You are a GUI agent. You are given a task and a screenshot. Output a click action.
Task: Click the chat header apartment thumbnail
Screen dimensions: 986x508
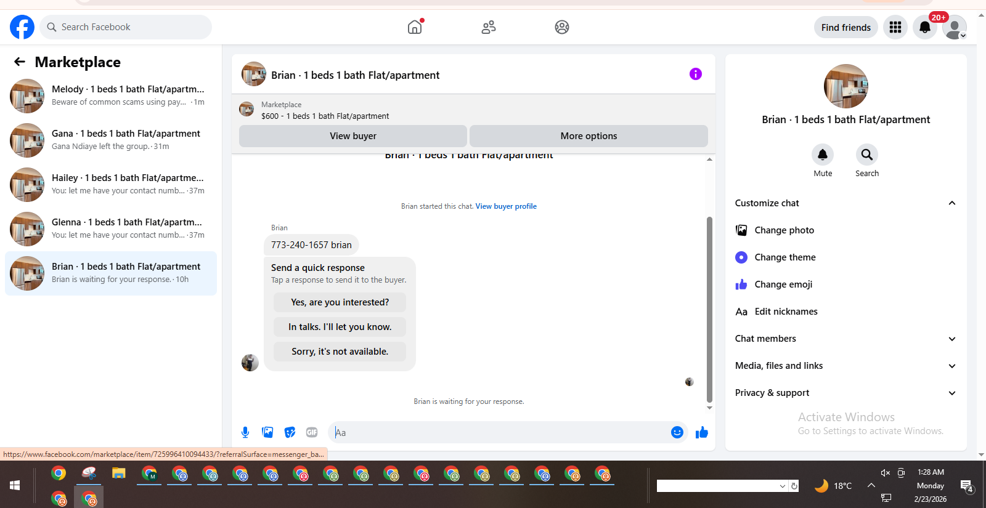(254, 74)
